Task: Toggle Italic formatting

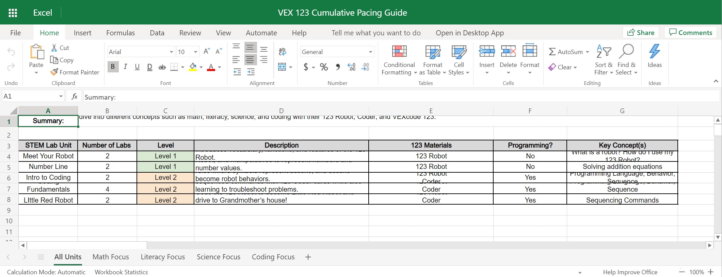Action: point(125,67)
